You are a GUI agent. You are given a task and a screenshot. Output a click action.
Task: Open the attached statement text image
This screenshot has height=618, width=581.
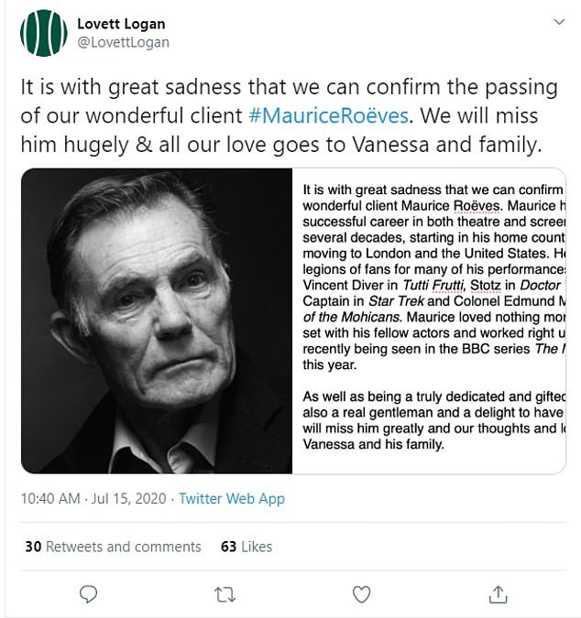(431, 321)
